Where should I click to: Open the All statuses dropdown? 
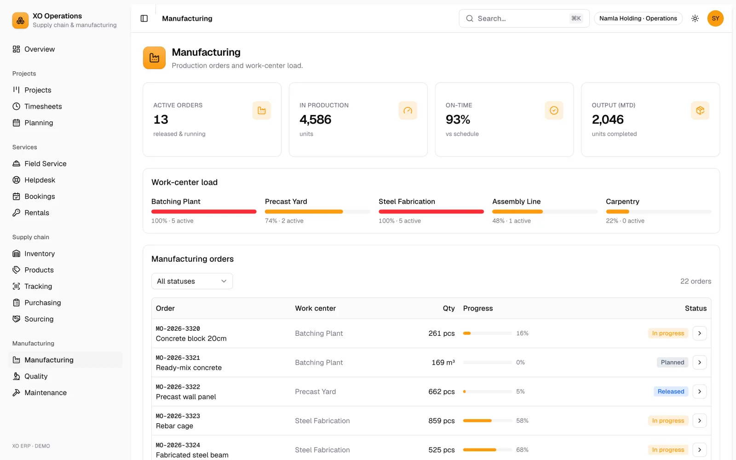(x=192, y=281)
